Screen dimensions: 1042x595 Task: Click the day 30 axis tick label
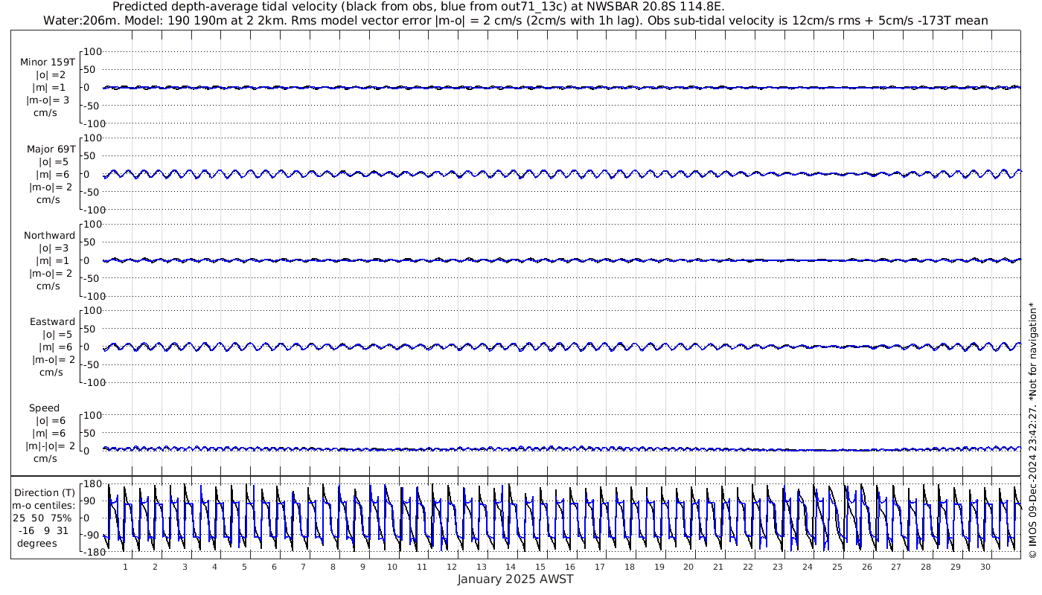point(985,567)
